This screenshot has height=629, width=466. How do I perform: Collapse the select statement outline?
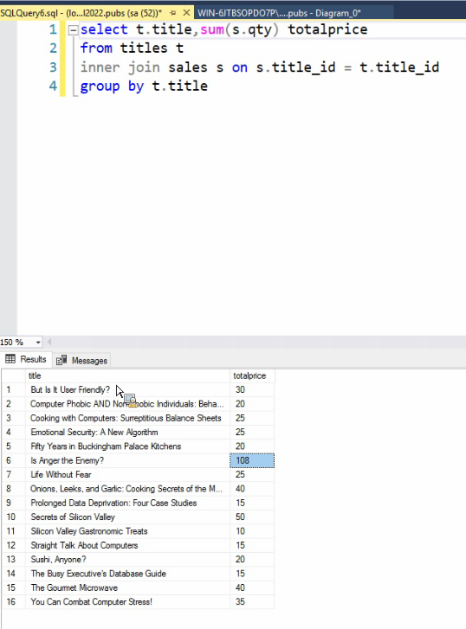pos(73,30)
